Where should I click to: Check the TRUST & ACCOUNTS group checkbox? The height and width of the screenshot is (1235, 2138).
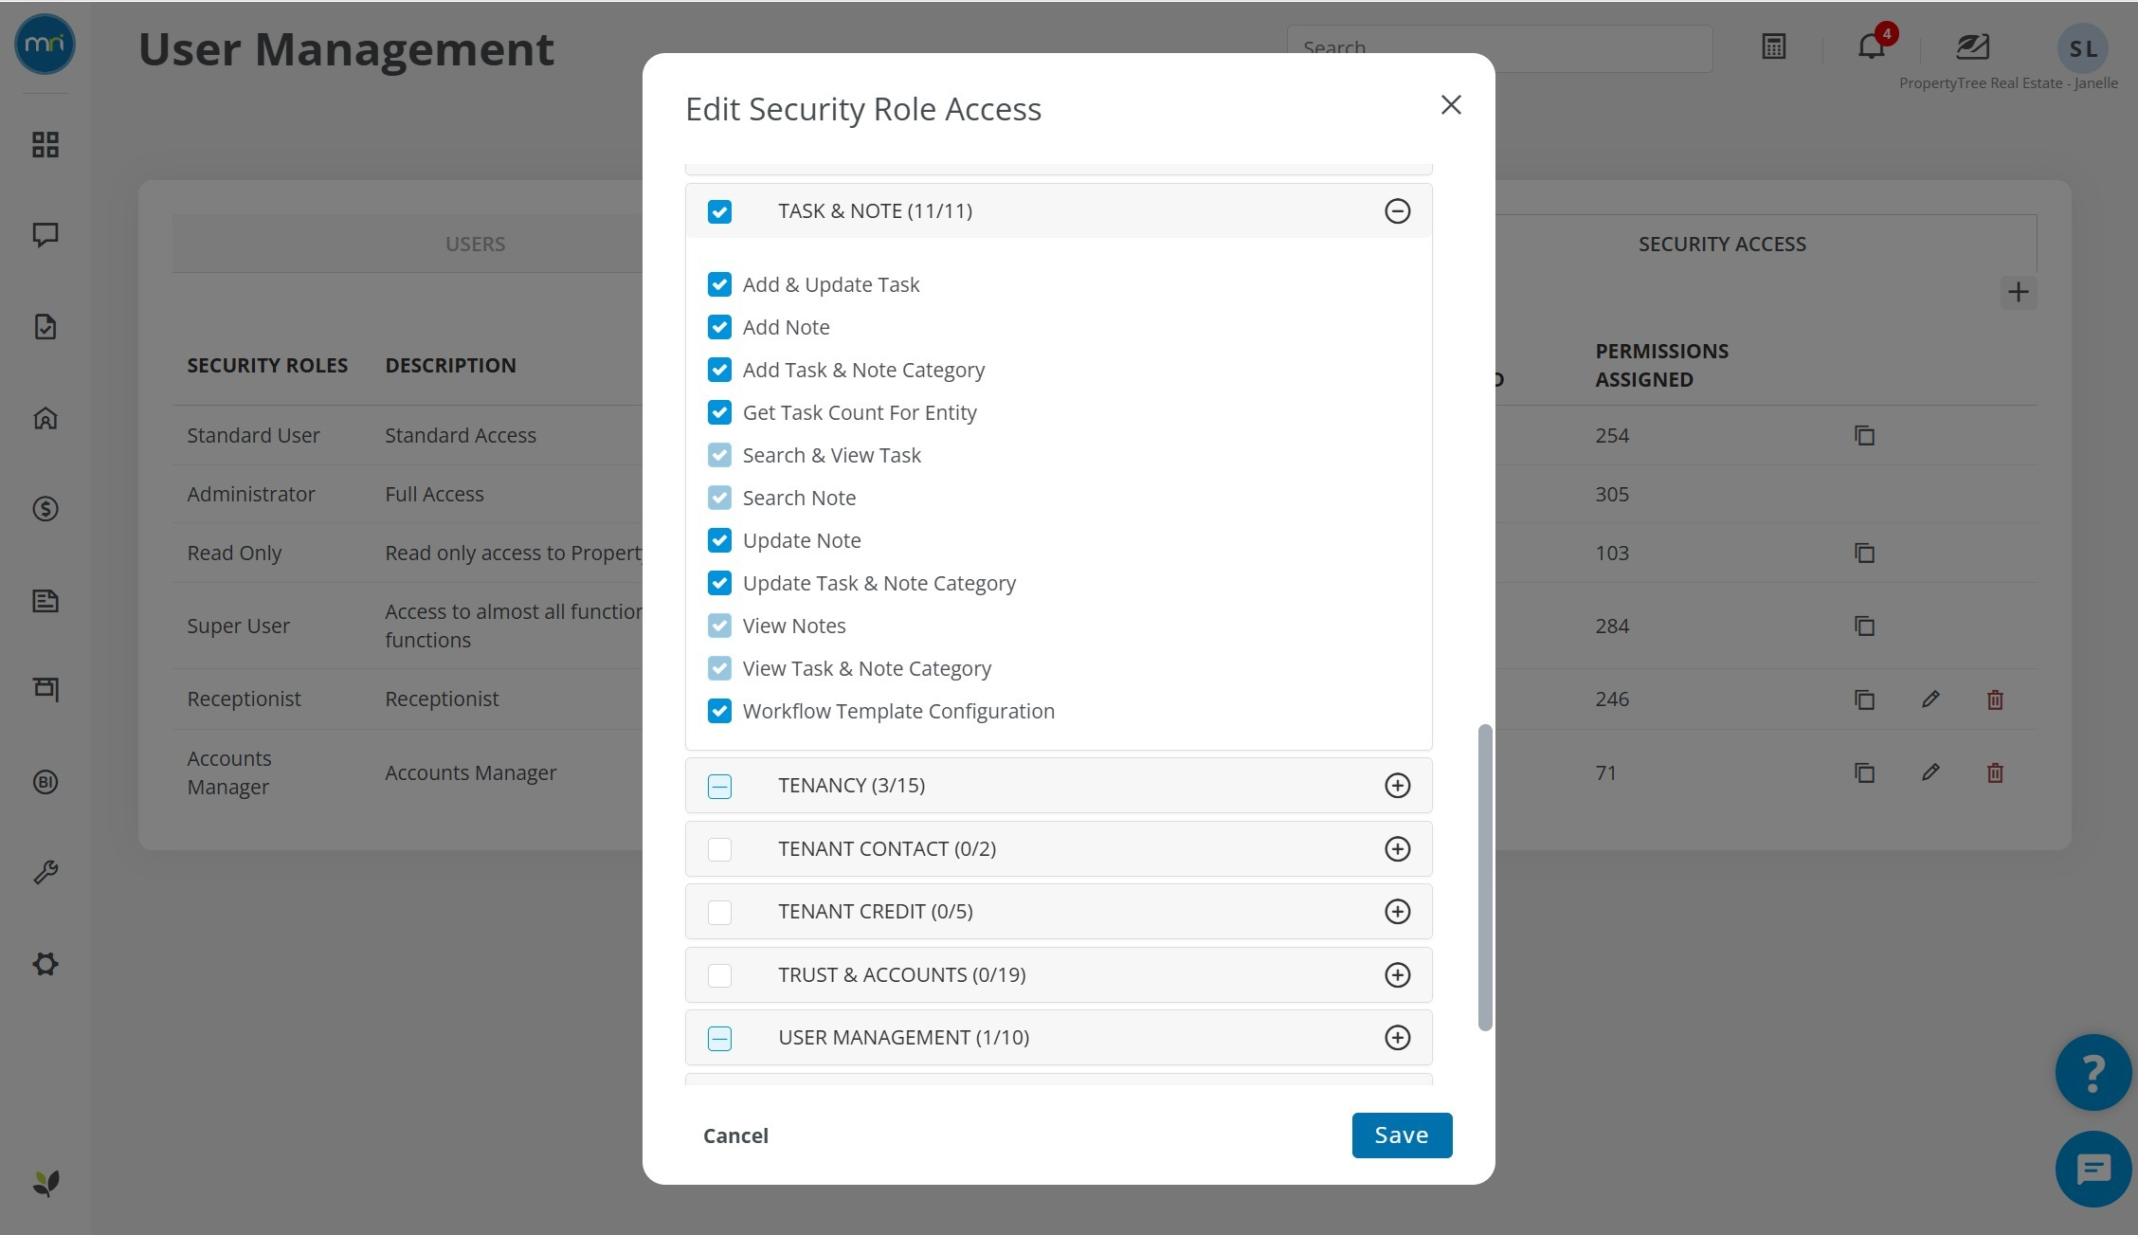click(719, 975)
